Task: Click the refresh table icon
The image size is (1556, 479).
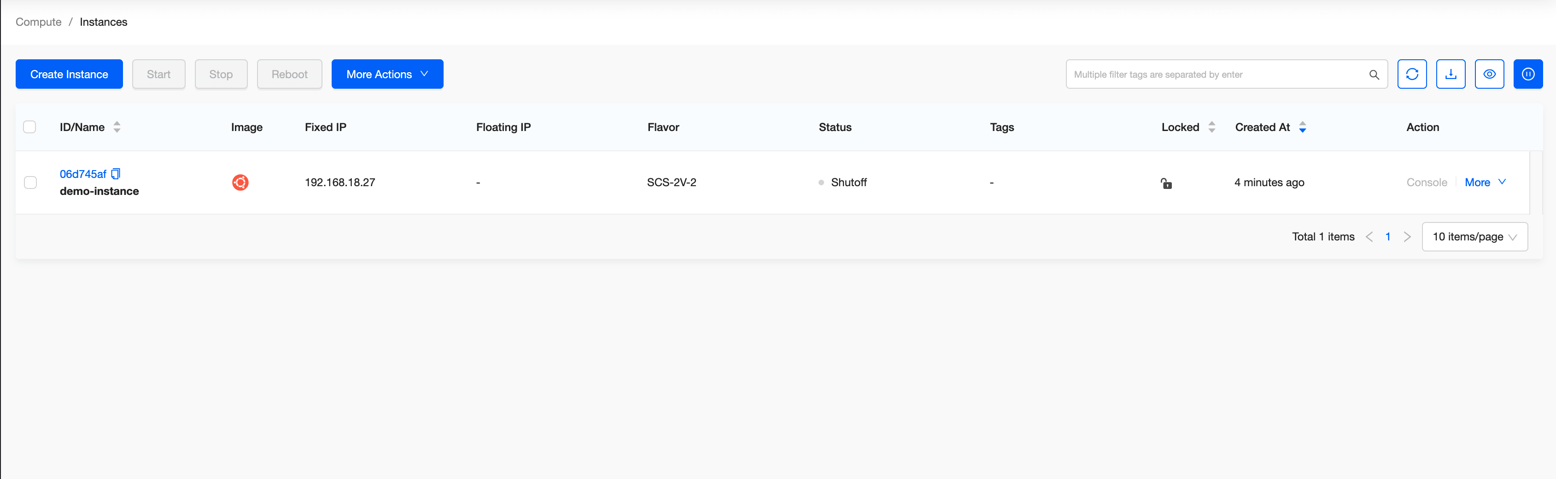Action: click(x=1412, y=74)
